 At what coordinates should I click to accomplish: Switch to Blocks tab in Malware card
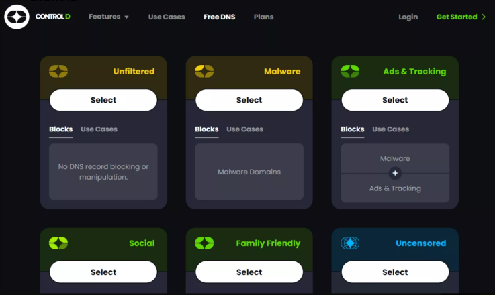[207, 129]
